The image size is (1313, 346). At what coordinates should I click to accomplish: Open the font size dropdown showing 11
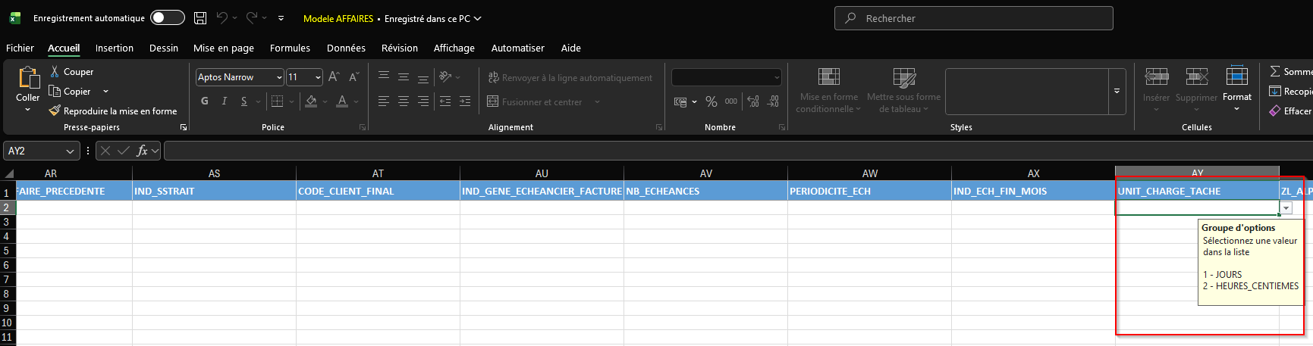318,77
